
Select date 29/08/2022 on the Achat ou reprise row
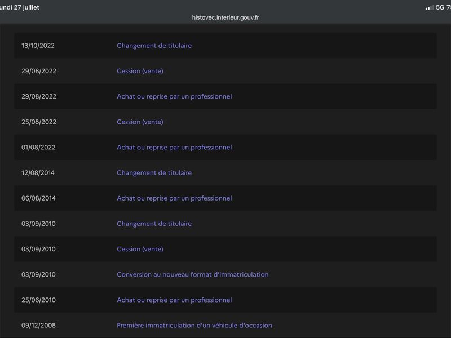39,96
